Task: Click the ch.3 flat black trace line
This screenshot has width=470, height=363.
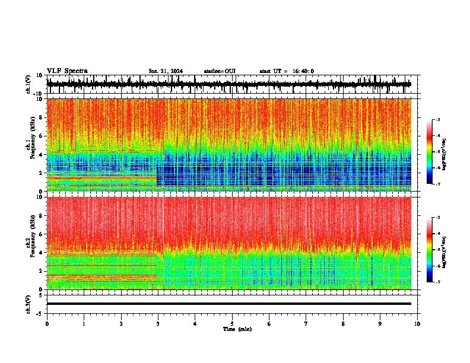Action: click(229, 304)
